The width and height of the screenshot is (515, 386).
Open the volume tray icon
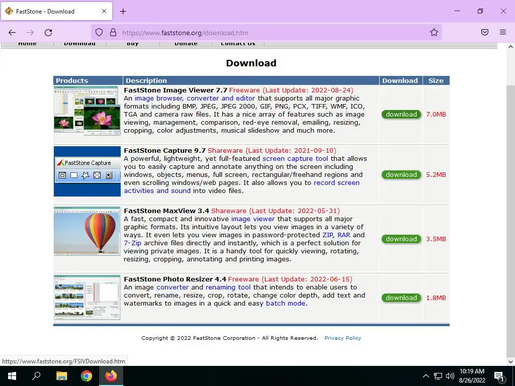450,376
